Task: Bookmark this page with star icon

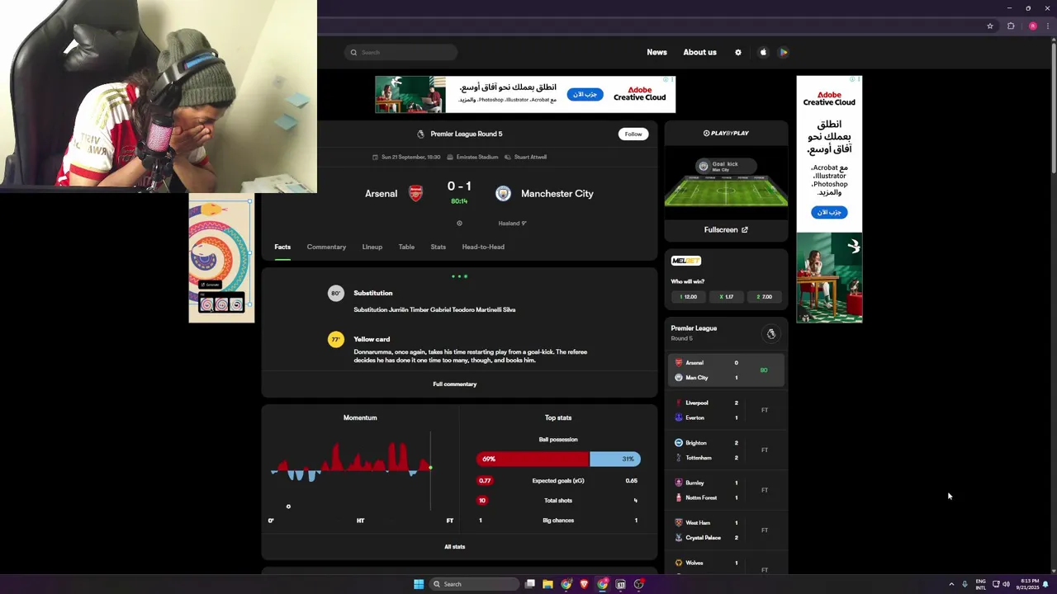Action: [x=990, y=26]
